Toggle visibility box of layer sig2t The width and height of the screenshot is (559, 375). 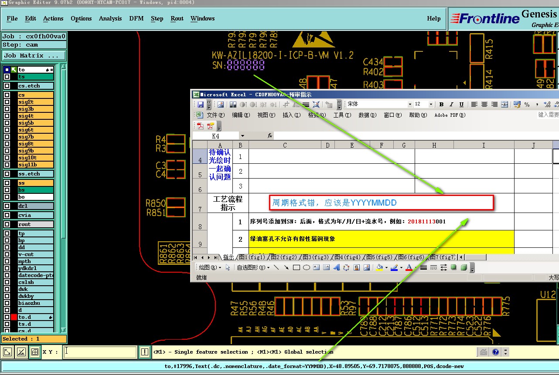(7, 102)
